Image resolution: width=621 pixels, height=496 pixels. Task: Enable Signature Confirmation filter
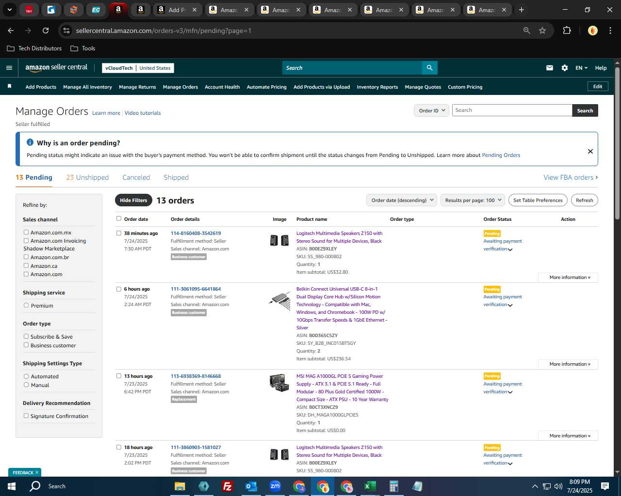pos(26,416)
